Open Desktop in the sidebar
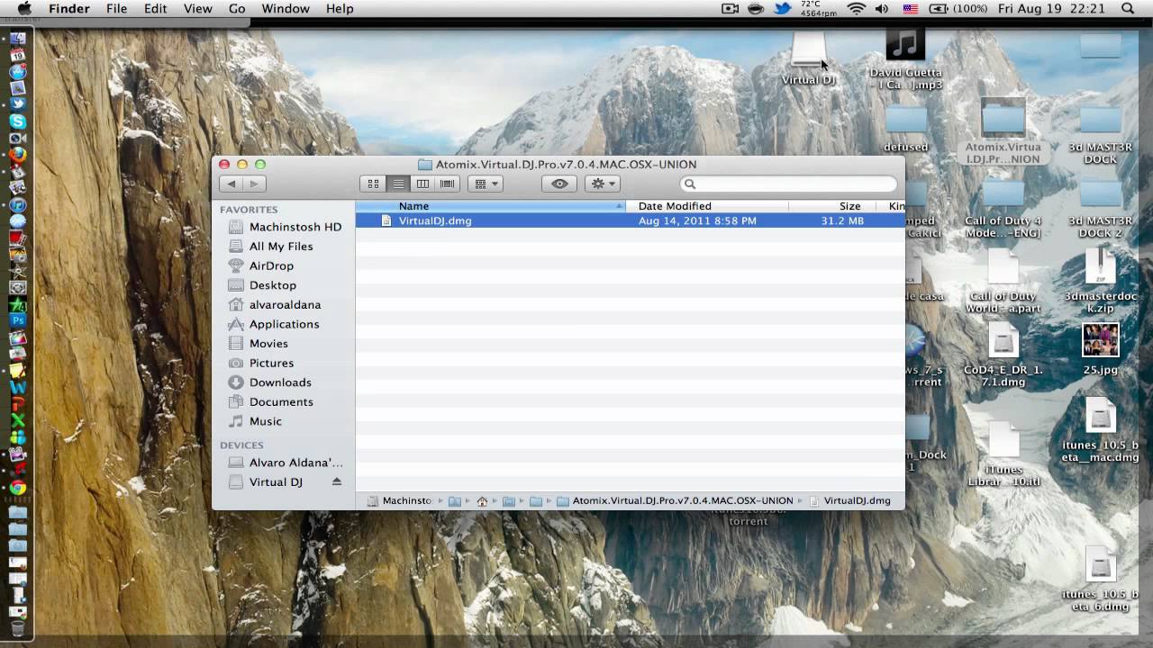The height and width of the screenshot is (648, 1153). (262, 284)
